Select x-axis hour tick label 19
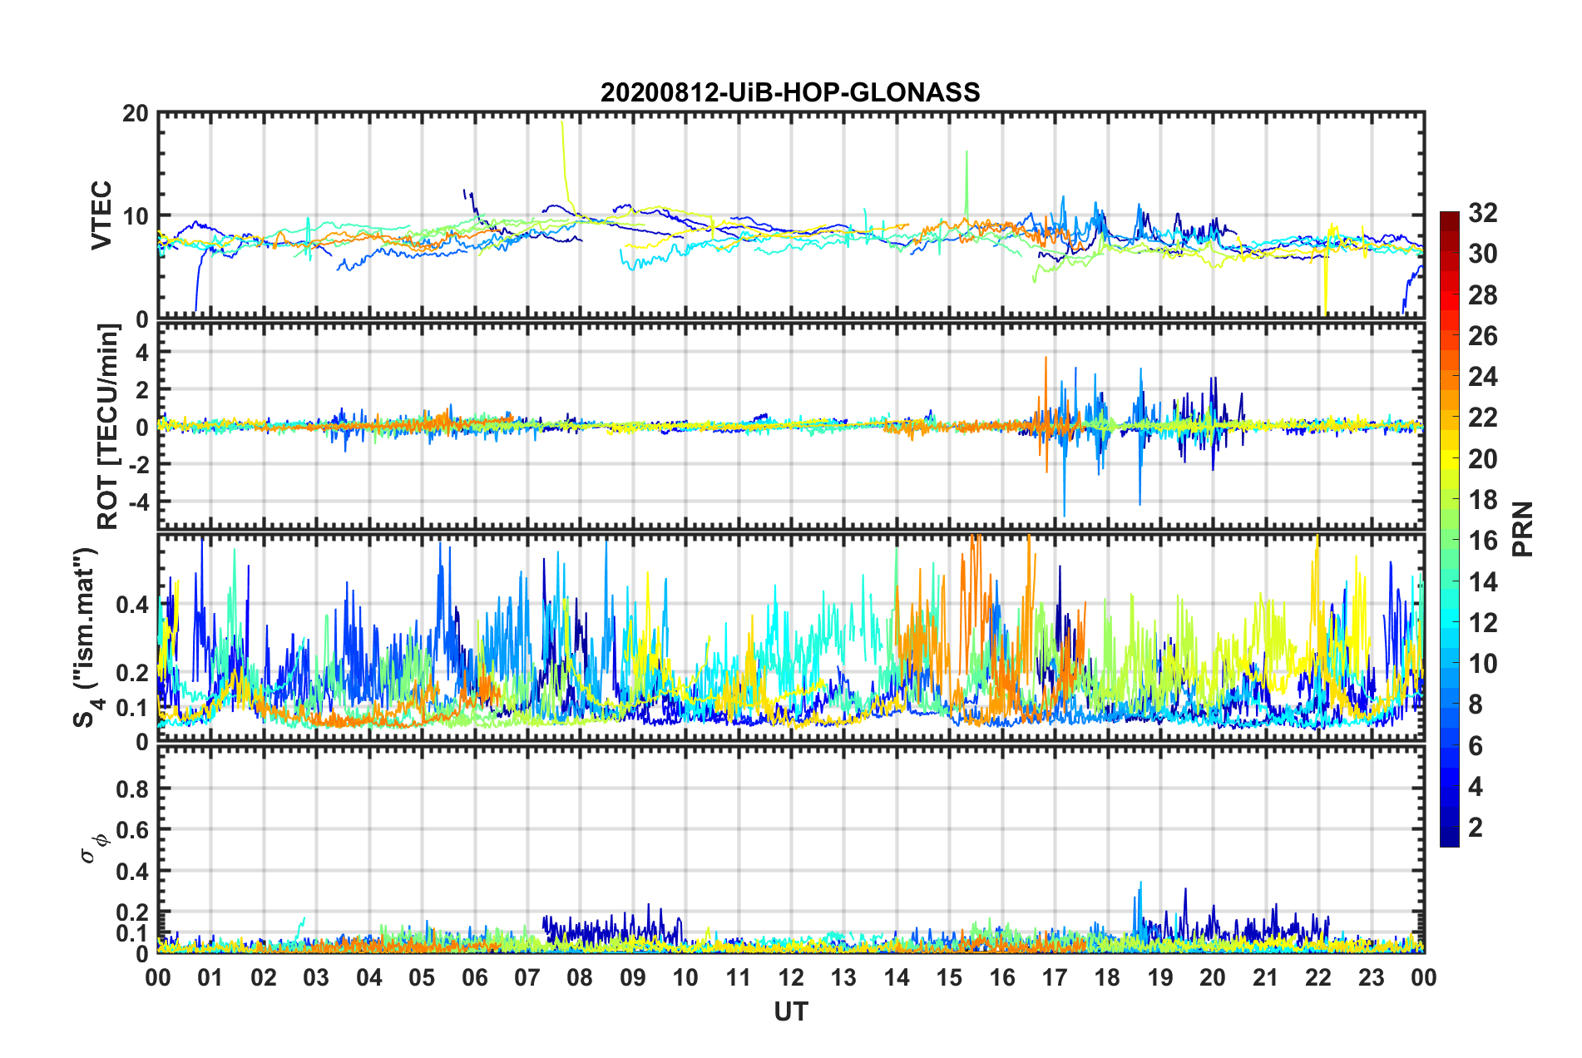This screenshot has height=1058, width=1582. coord(1160,977)
